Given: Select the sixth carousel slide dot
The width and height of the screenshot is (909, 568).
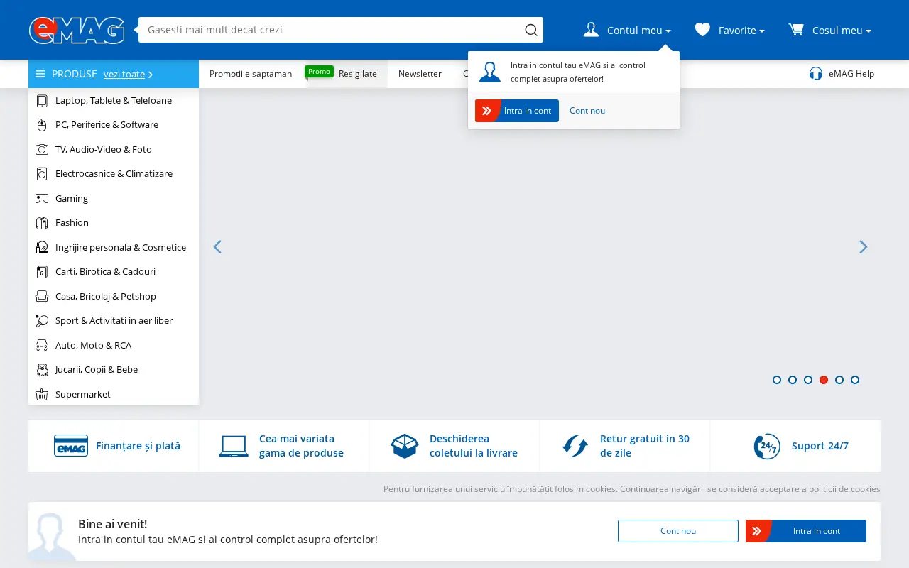Looking at the screenshot, I should point(855,380).
